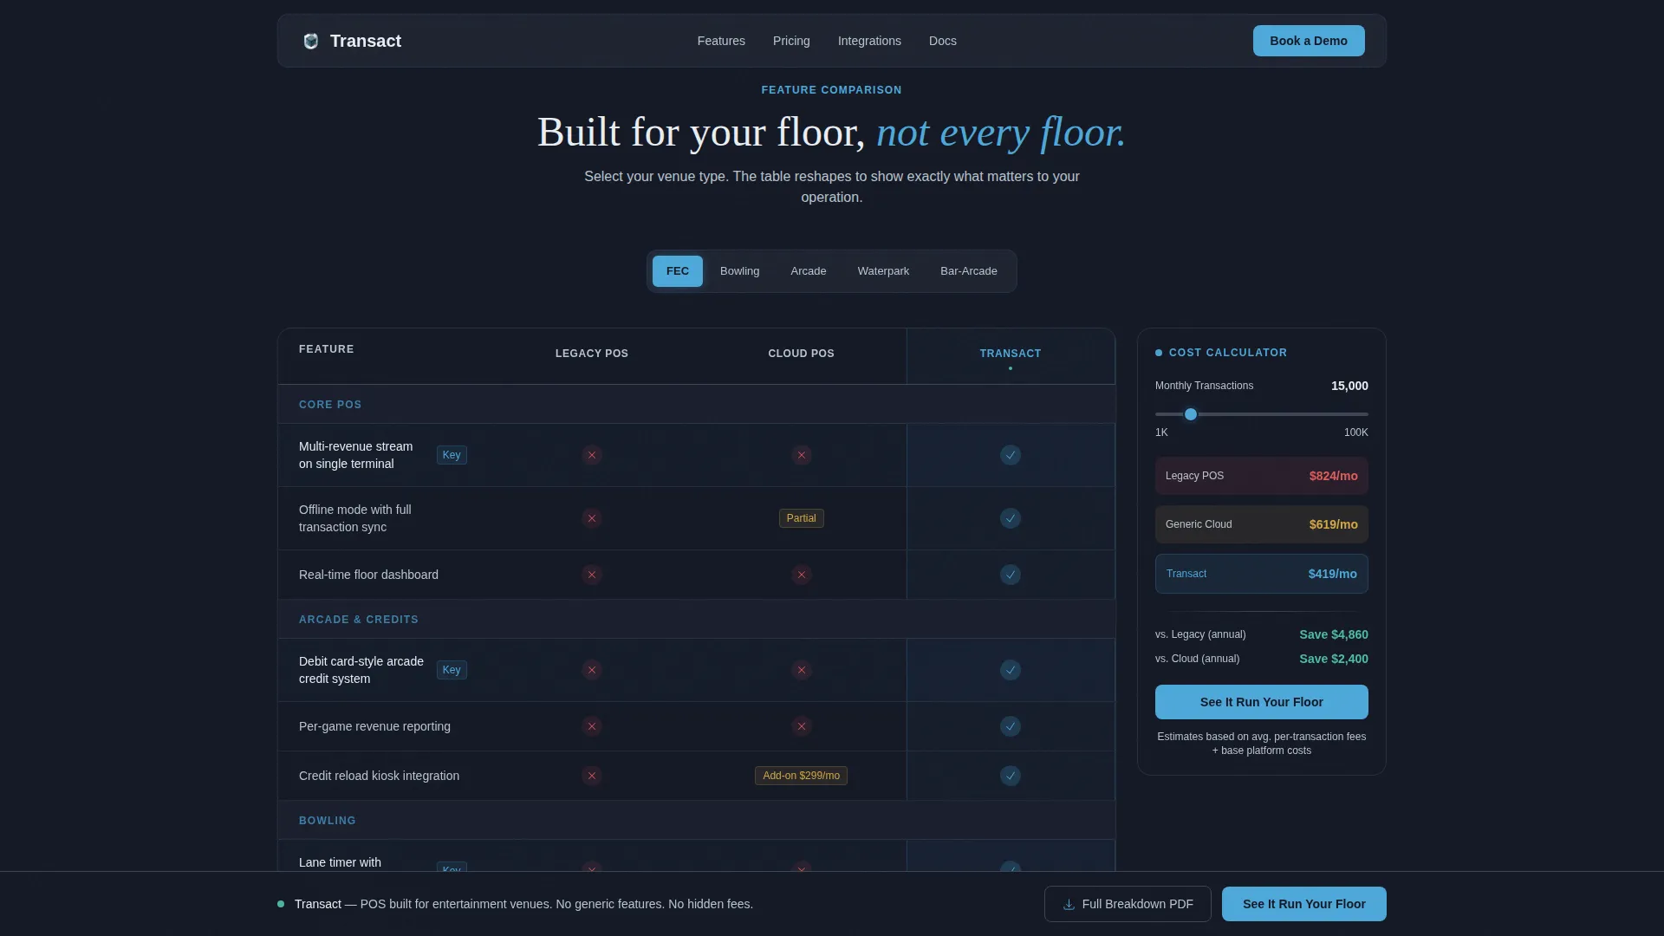Click the Transact brand name link
The height and width of the screenshot is (936, 1664).
coord(366,41)
